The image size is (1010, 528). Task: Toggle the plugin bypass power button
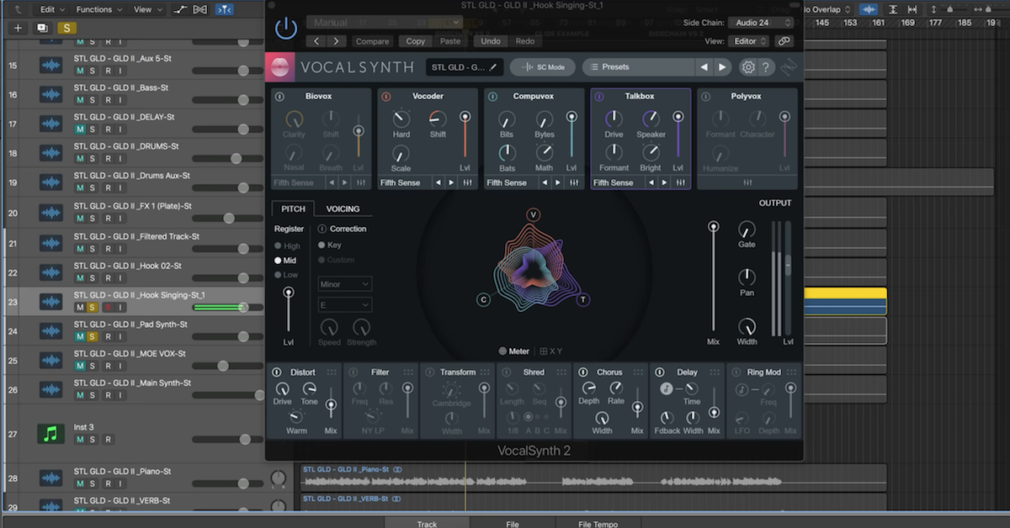[286, 29]
